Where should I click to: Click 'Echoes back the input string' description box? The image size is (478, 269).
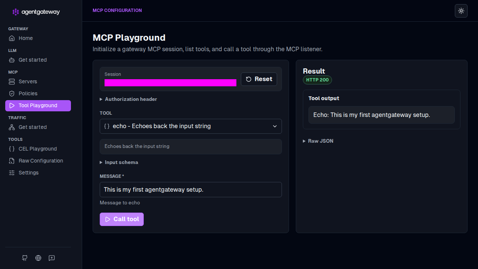(191, 146)
